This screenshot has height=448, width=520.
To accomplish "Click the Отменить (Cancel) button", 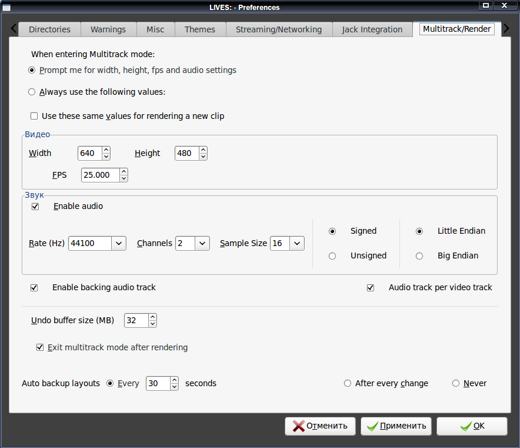I will tap(320, 426).
